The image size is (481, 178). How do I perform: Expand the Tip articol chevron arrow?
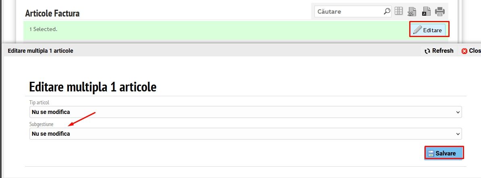[458, 112]
